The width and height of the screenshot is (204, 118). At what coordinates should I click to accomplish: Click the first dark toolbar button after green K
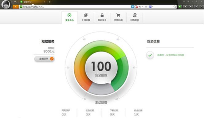(185, 6)
